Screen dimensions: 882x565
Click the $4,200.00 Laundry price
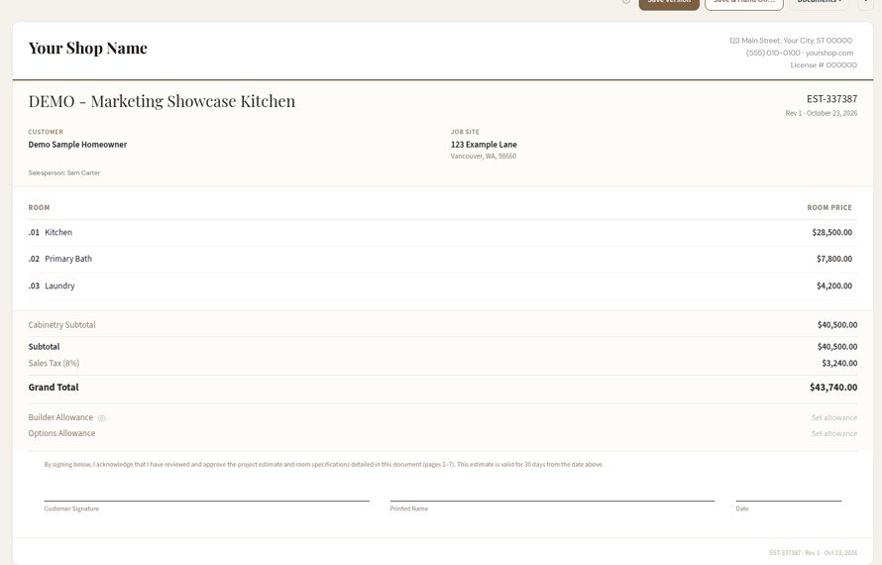tap(834, 285)
